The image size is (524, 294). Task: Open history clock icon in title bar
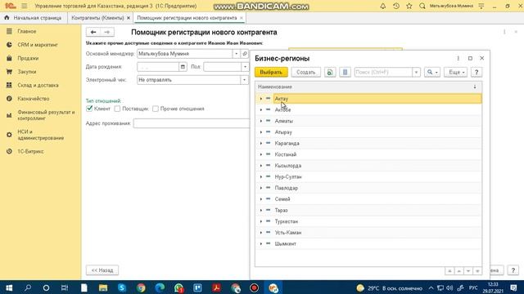click(396, 6)
